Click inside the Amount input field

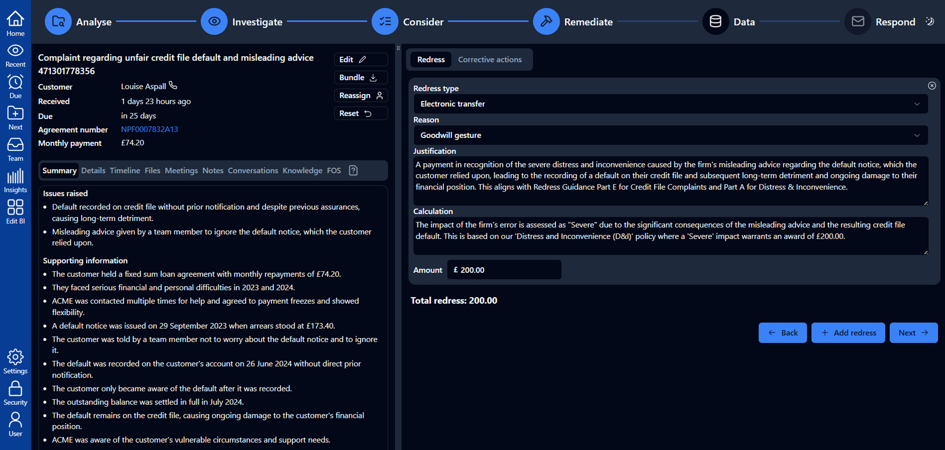pyautogui.click(x=504, y=269)
